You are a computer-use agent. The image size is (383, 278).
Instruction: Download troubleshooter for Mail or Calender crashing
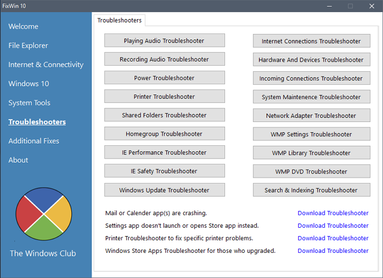tap(333, 213)
